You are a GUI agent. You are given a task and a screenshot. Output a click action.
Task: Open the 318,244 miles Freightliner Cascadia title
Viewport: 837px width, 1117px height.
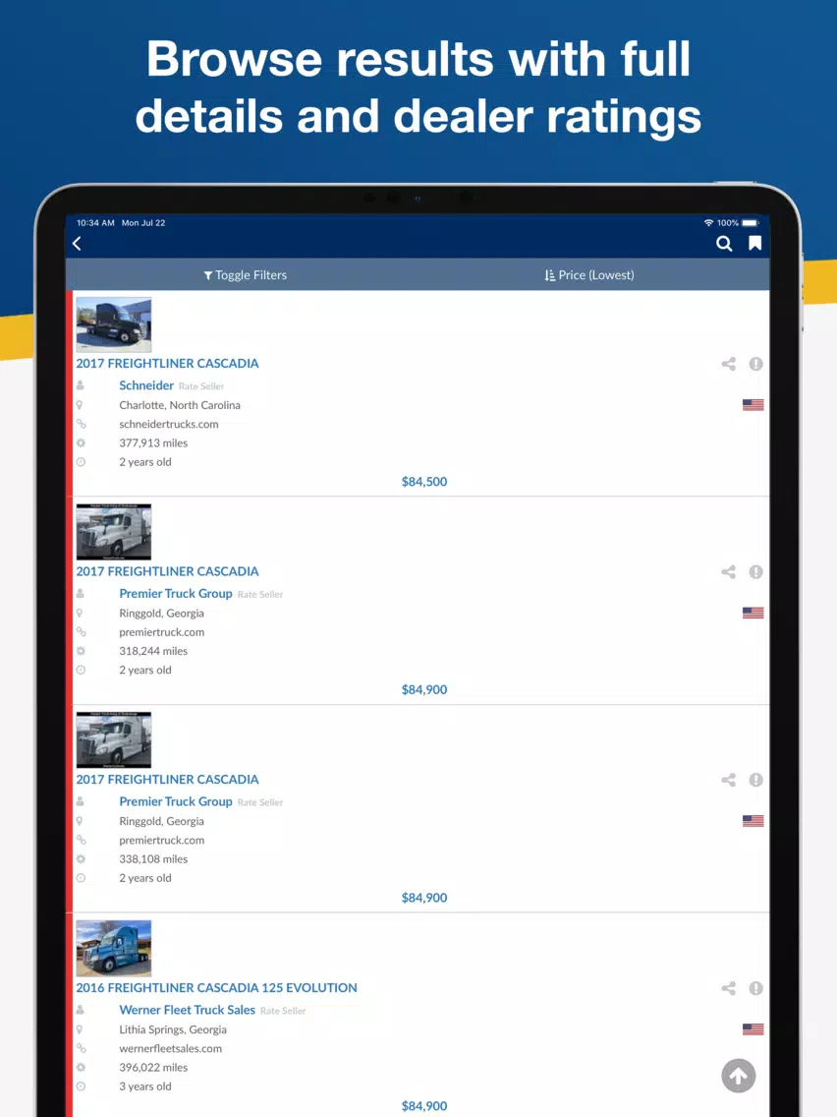pos(167,571)
